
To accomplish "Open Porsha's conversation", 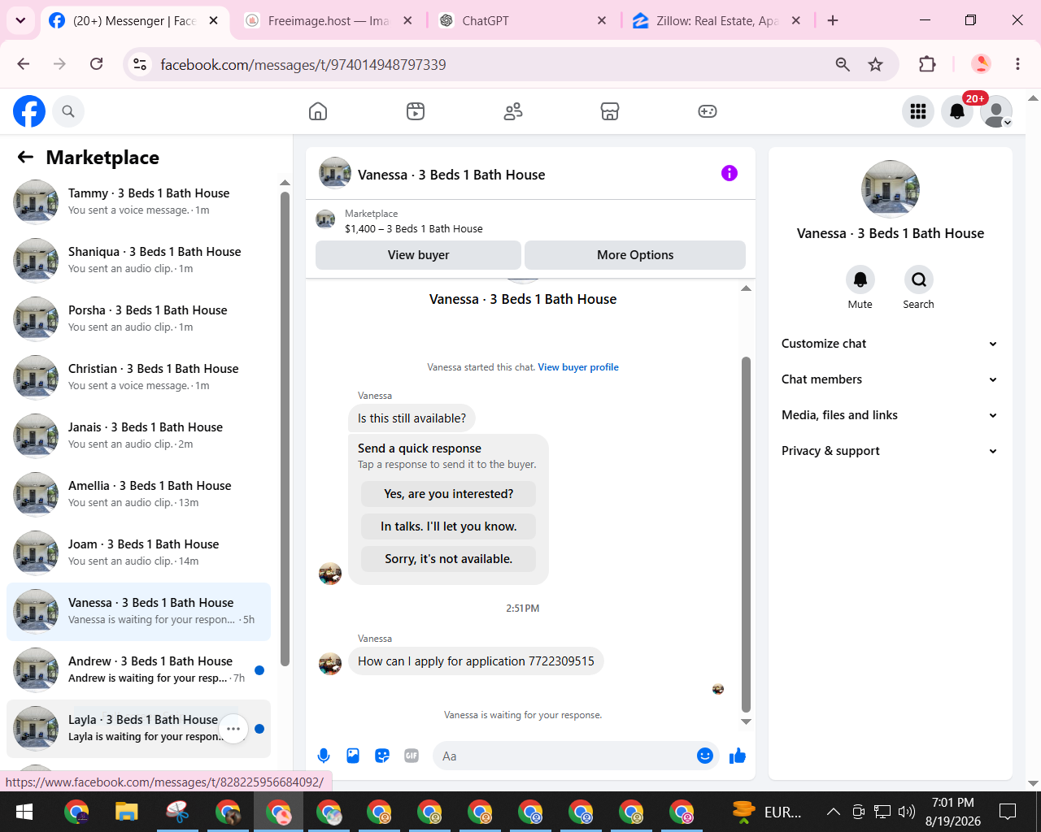I will pos(139,318).
